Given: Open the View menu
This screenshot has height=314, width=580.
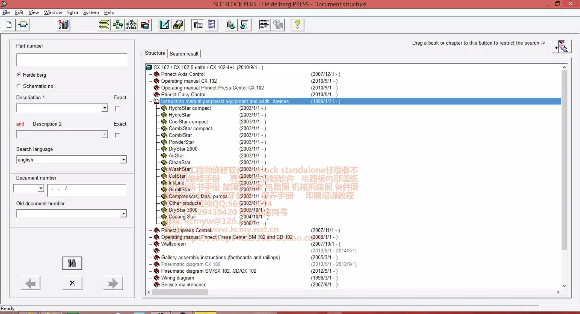Looking at the screenshot, I should [x=34, y=12].
